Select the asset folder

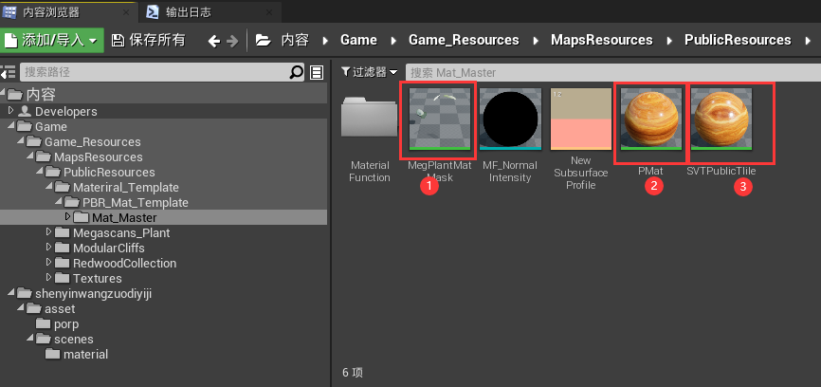point(60,309)
